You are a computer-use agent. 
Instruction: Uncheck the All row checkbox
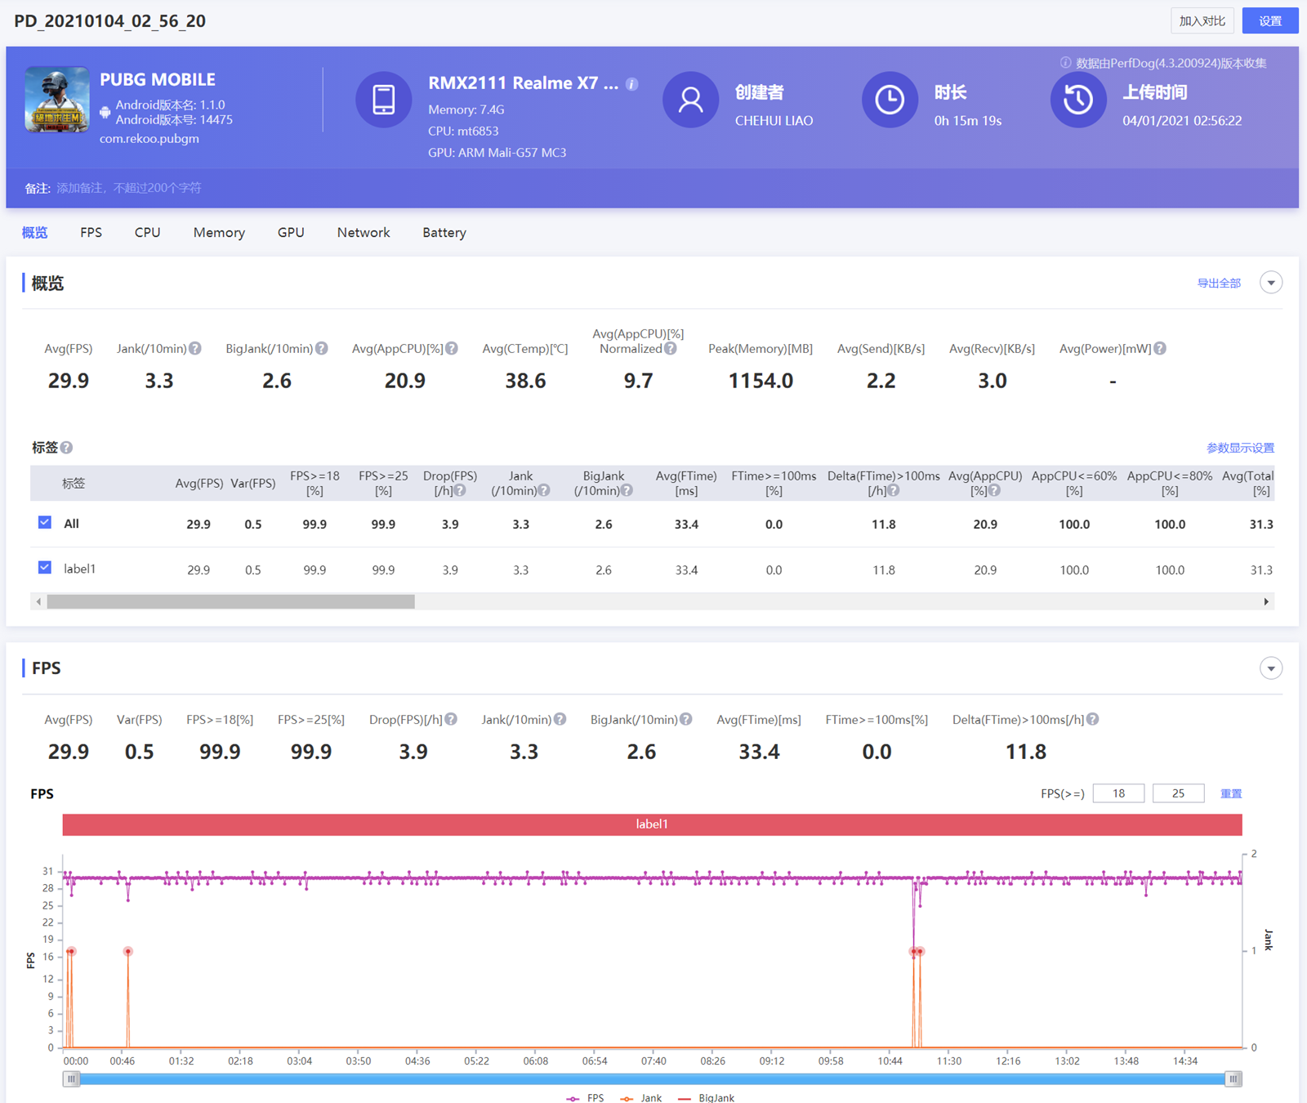(45, 523)
